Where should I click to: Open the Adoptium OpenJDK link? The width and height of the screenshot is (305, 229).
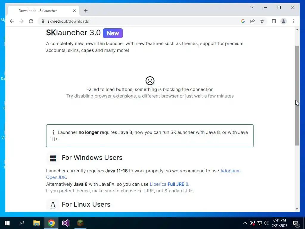click(x=230, y=171)
